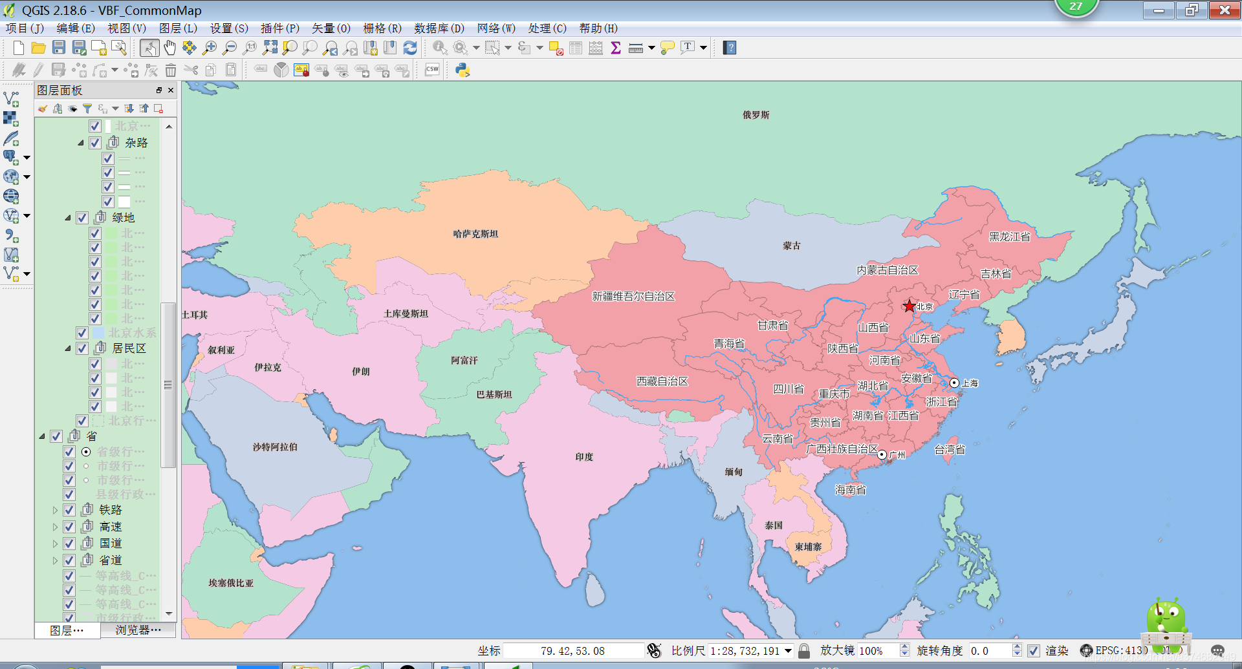
Task: Click the layer panel scroll-down arrow
Action: (x=169, y=613)
